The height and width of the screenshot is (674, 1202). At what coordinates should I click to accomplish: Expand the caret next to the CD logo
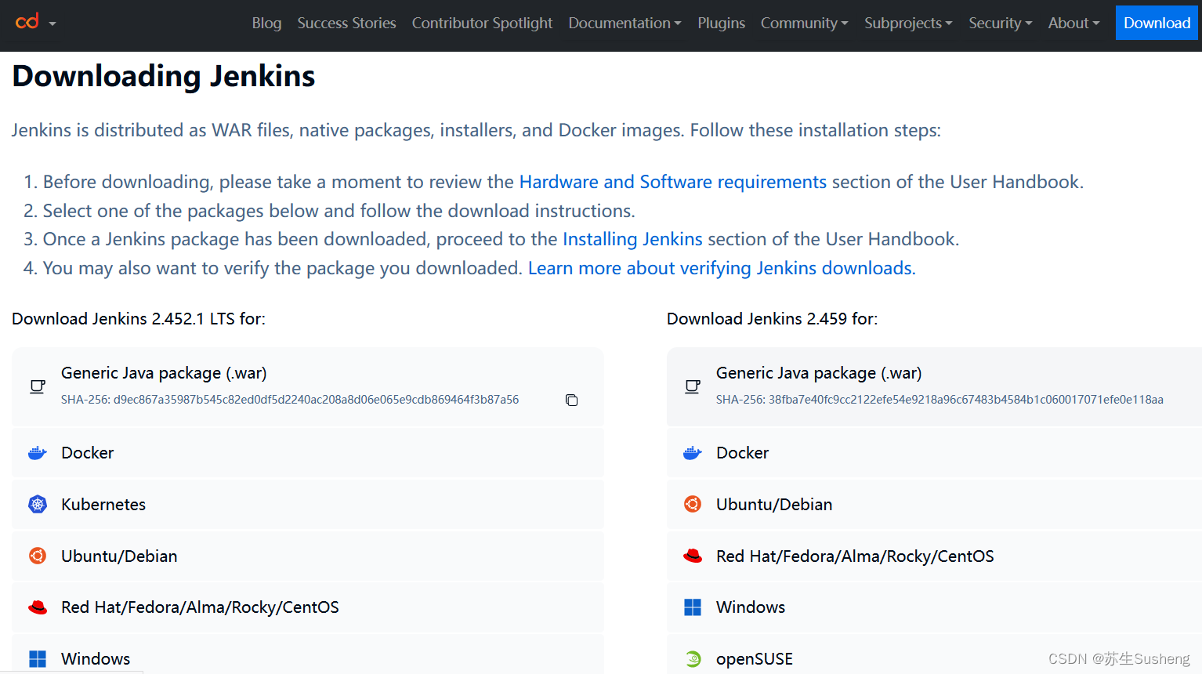[x=52, y=24]
